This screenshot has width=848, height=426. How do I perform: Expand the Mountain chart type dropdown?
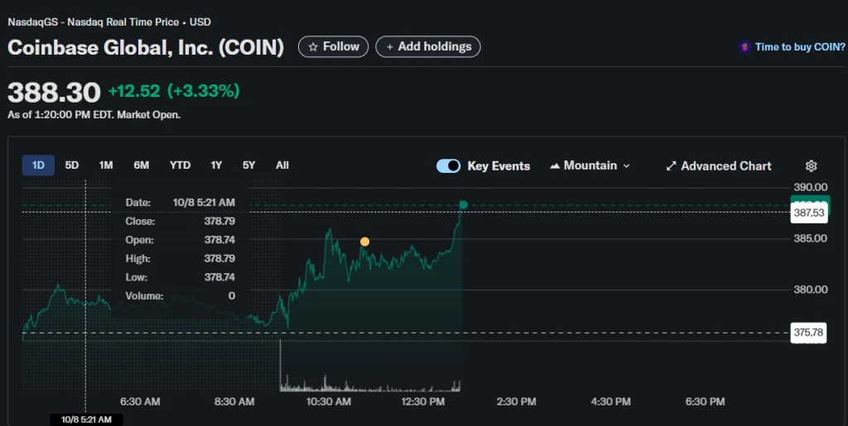pos(590,165)
